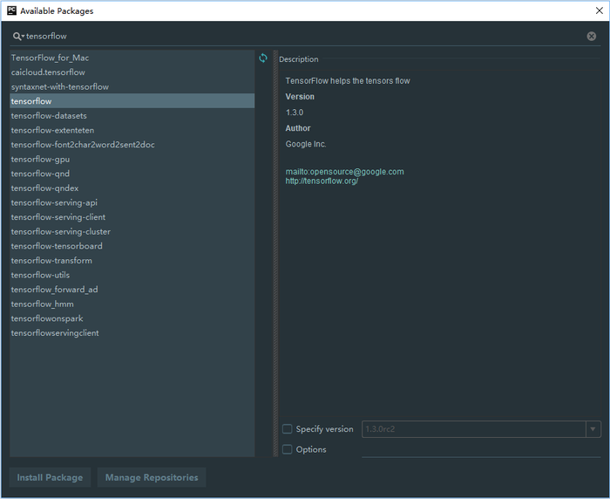Select TensorFlow_for_Mac package
The height and width of the screenshot is (499, 610).
[50, 58]
